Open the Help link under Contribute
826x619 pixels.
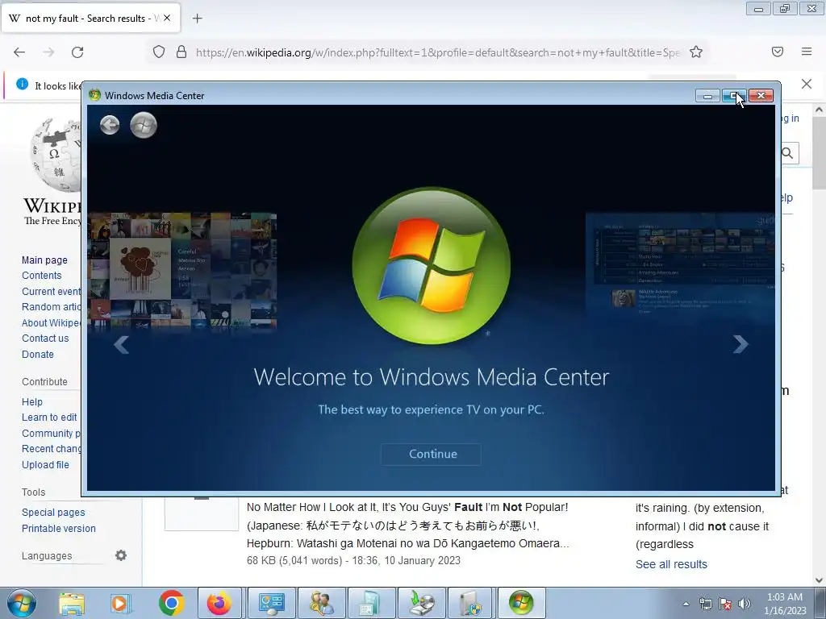(x=32, y=401)
